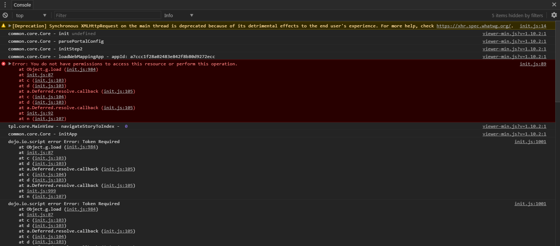Open the 'top' context dropdown
The height and width of the screenshot is (246, 560).
coord(31,15)
